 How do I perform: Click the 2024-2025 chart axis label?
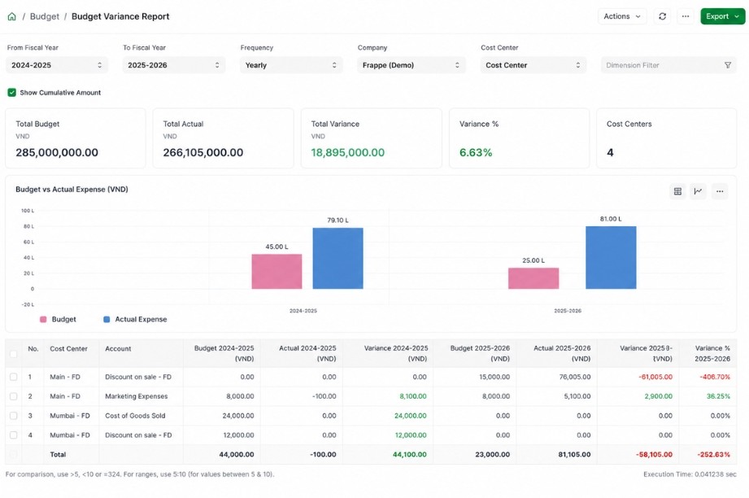point(303,311)
